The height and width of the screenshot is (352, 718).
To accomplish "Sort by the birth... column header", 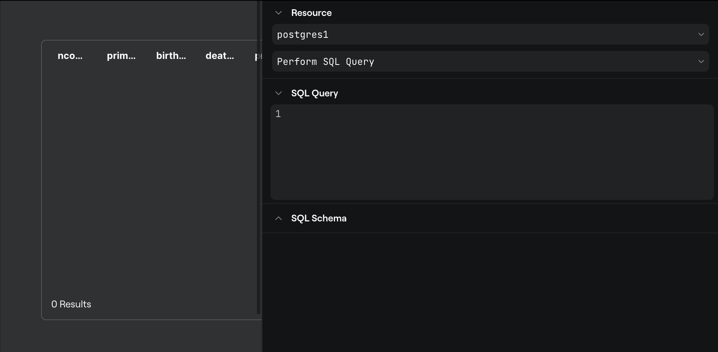I will 171,56.
